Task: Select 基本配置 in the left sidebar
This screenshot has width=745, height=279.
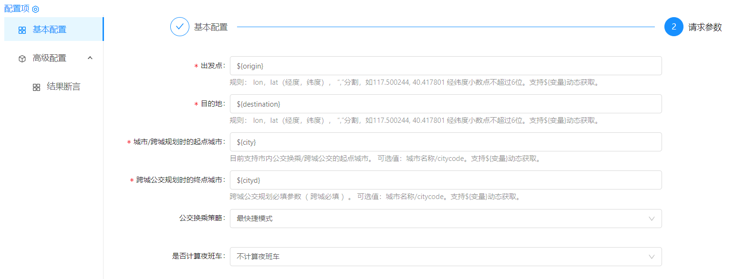Action: [x=50, y=30]
